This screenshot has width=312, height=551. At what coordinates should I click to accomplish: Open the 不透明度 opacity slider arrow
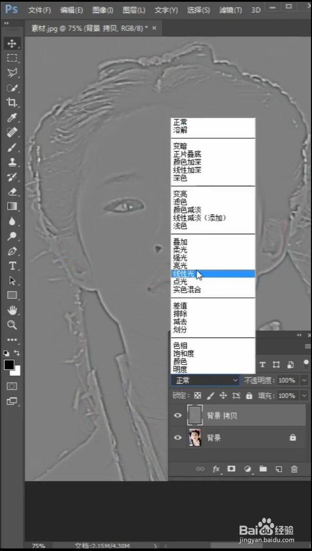(304, 380)
